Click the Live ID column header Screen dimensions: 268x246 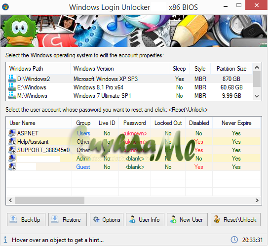[107, 123]
